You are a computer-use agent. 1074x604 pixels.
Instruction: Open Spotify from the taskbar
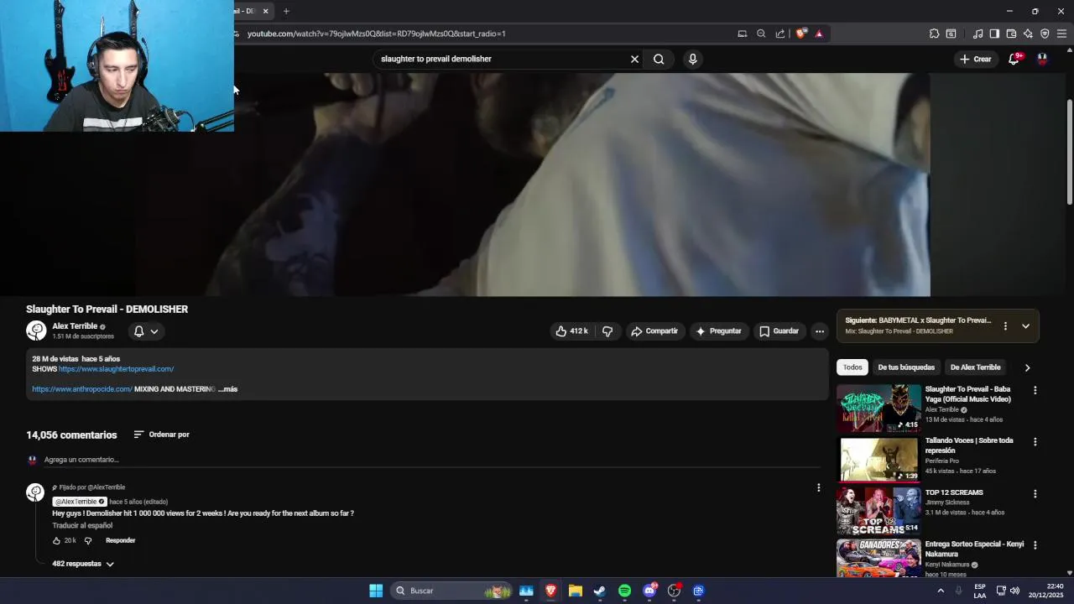pyautogui.click(x=624, y=591)
